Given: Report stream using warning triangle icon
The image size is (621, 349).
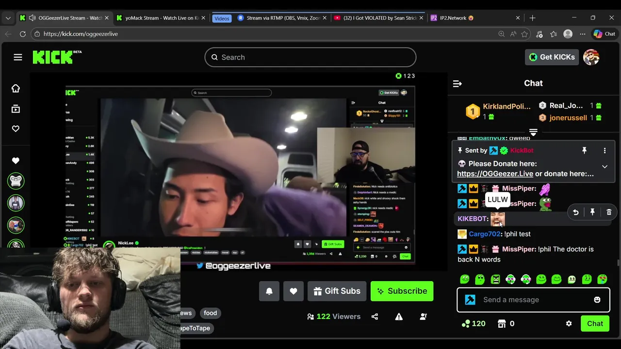Looking at the screenshot, I should (399, 317).
